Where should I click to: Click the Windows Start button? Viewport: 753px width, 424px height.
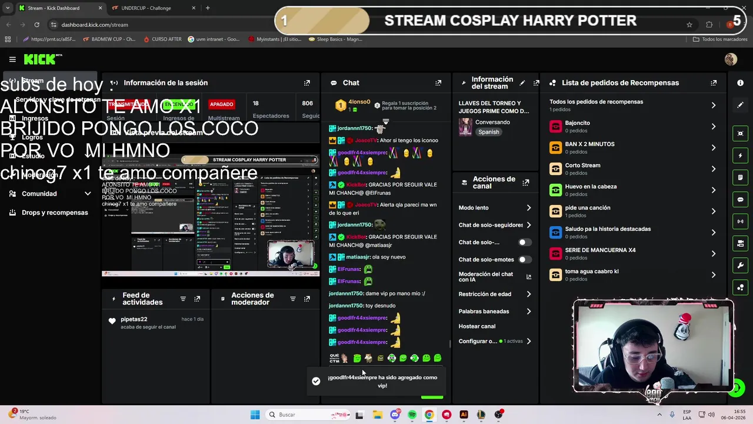pyautogui.click(x=255, y=415)
